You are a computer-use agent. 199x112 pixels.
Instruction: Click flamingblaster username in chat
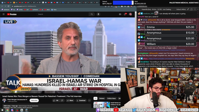tap(143, 53)
